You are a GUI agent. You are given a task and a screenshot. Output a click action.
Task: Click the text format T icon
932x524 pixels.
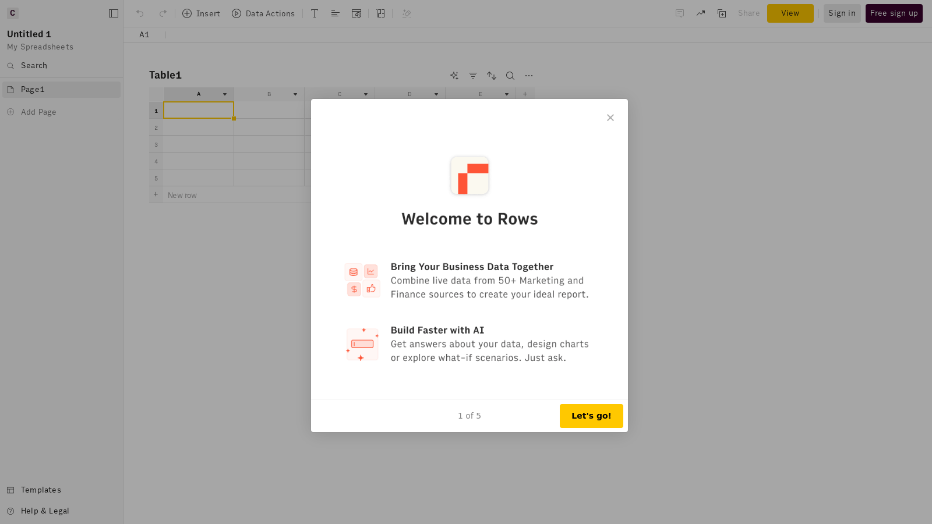315,13
